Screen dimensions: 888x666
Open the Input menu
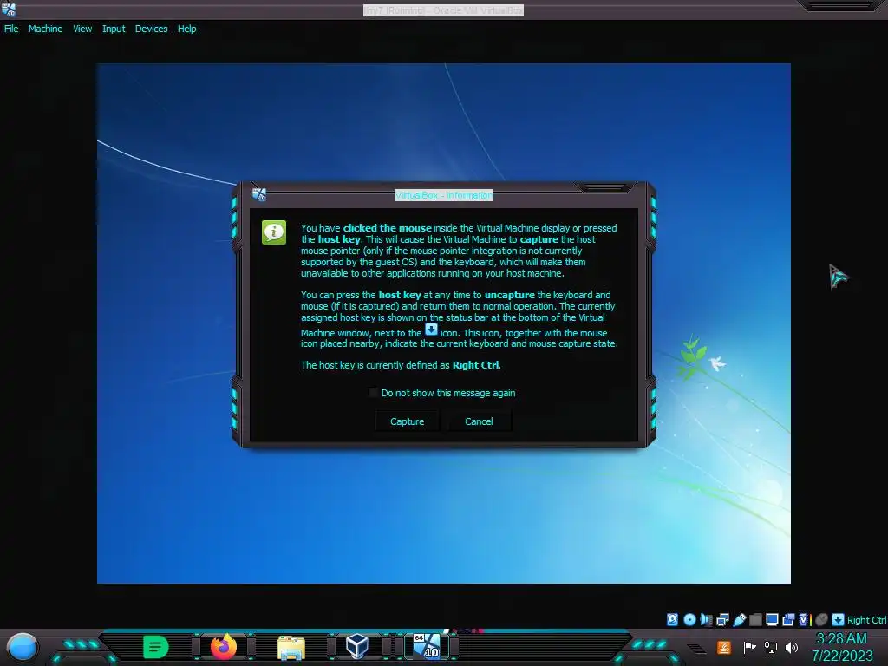click(x=114, y=29)
